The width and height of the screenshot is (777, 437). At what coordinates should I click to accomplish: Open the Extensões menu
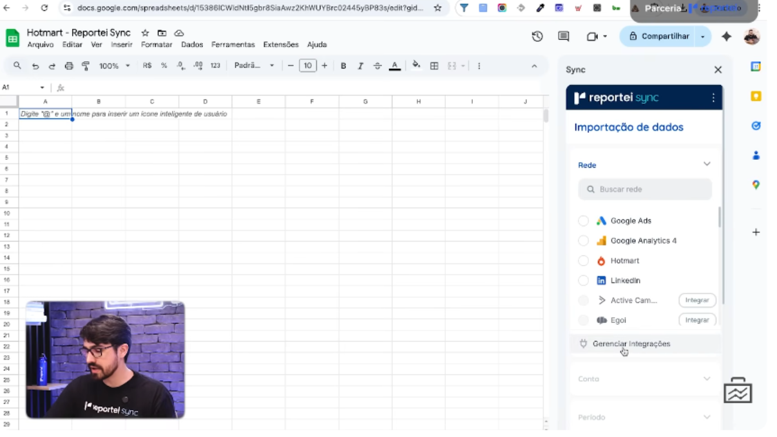[281, 45]
